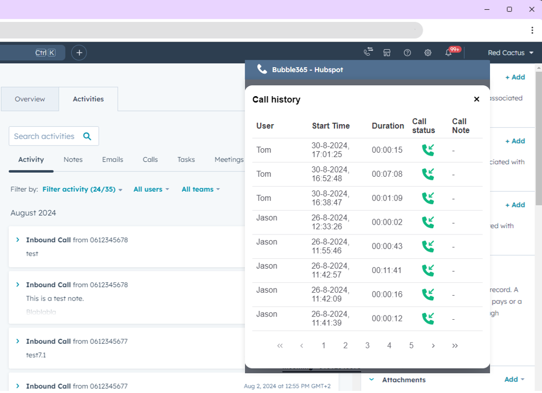Switch to the Overview tab

pyautogui.click(x=30, y=99)
